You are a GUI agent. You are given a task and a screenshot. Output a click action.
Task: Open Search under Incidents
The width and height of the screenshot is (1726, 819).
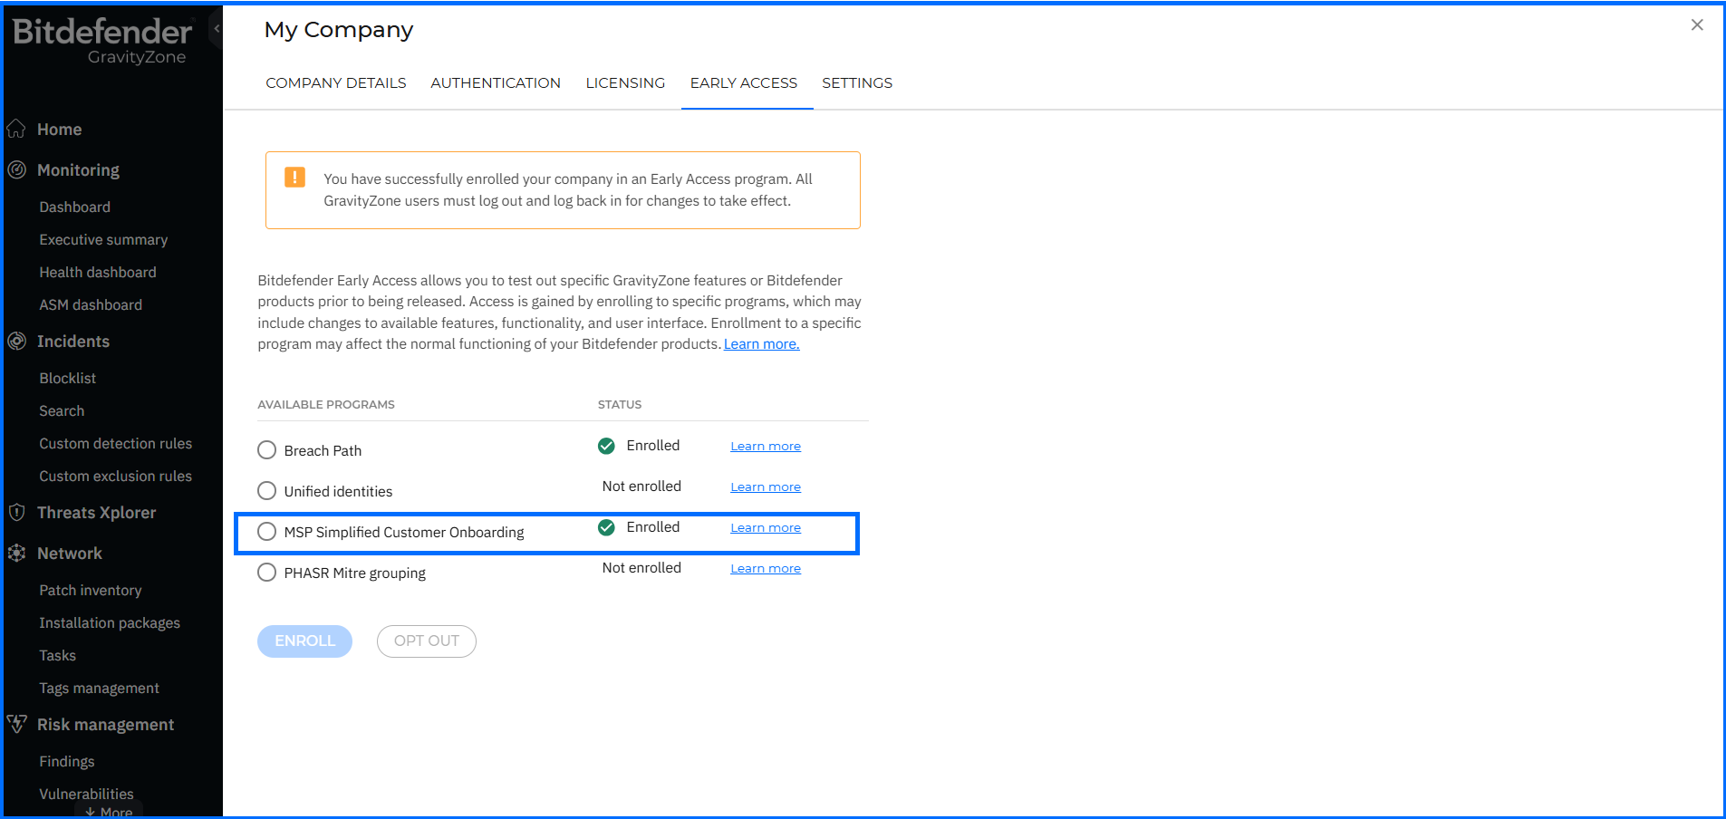tap(62, 411)
